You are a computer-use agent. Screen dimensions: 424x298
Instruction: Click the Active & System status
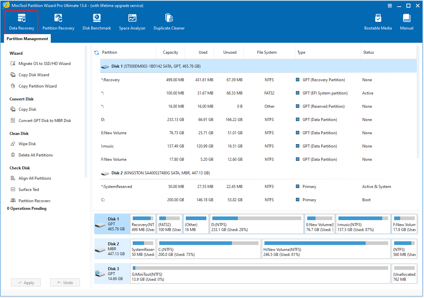coord(377,187)
